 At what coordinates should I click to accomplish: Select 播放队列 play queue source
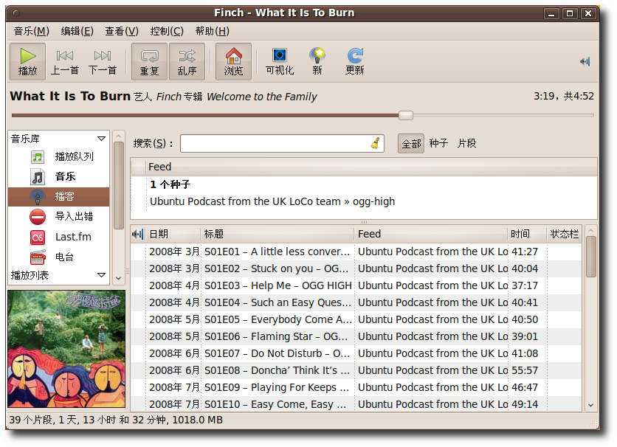click(58, 157)
